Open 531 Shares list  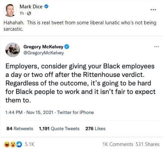tap(147, 144)
